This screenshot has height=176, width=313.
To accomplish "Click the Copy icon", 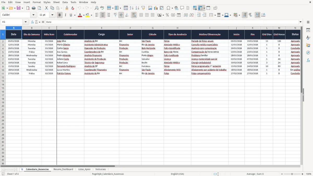I will tap(52, 8).
